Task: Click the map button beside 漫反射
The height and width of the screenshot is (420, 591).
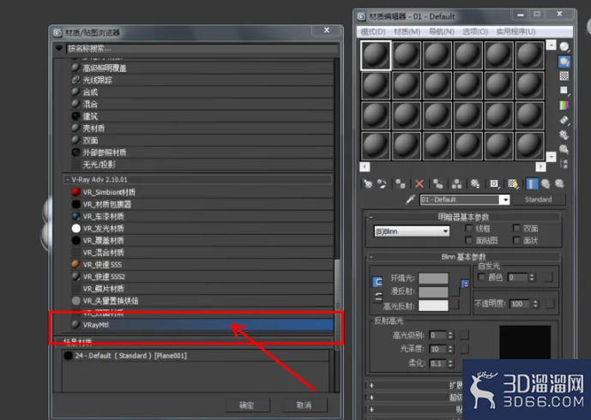Action: click(455, 291)
